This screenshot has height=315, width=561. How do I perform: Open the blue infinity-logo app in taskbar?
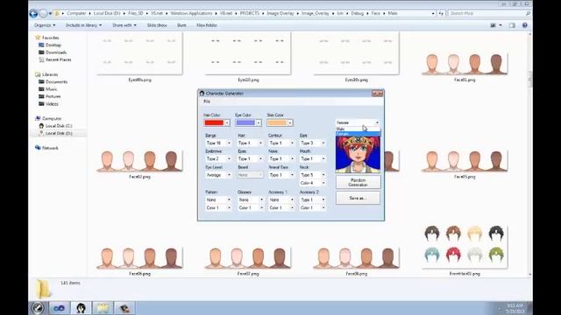pos(60,308)
